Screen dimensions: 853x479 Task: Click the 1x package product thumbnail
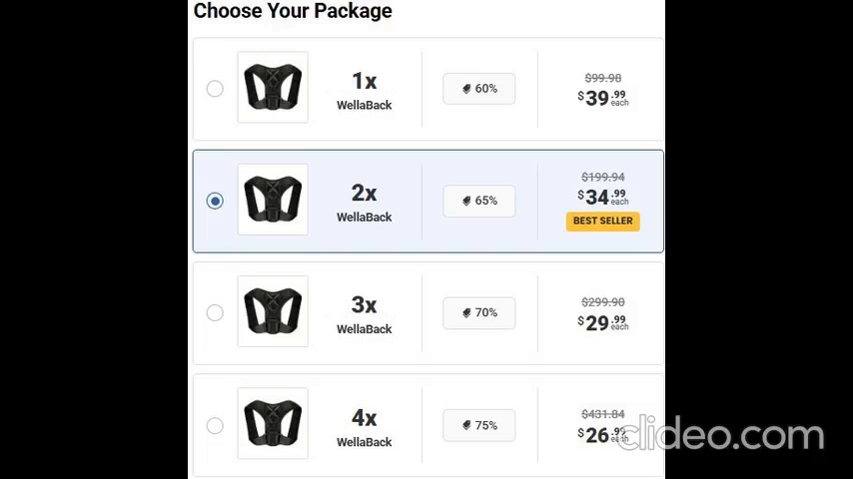273,88
